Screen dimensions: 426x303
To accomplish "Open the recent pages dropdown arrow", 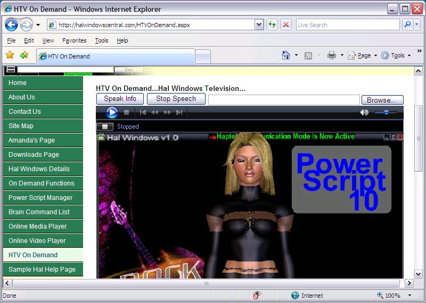I will pyautogui.click(x=38, y=25).
